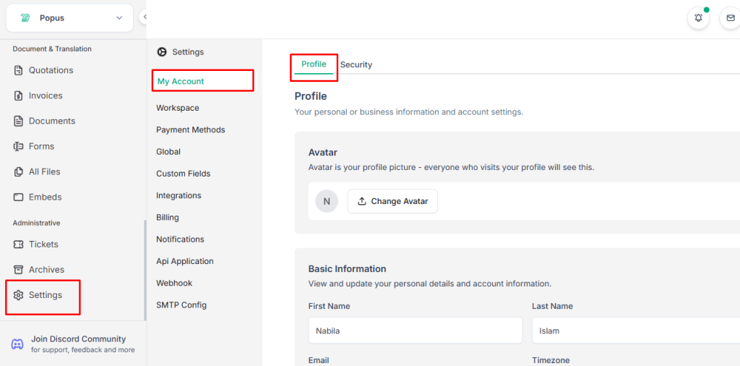The width and height of the screenshot is (740, 366).
Task: Click the Invoices icon in sidebar
Action: (x=19, y=95)
